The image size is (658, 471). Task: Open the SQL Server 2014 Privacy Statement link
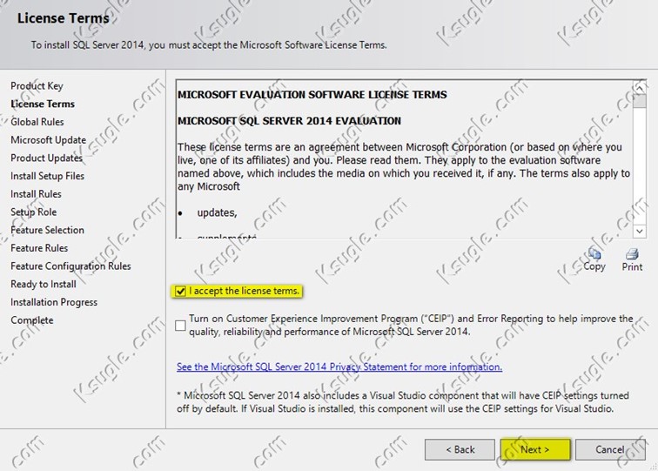pos(339,367)
